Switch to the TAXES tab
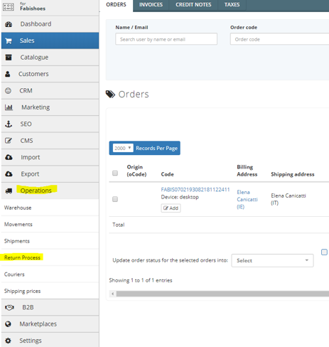The height and width of the screenshot is (347, 329). tap(232, 5)
